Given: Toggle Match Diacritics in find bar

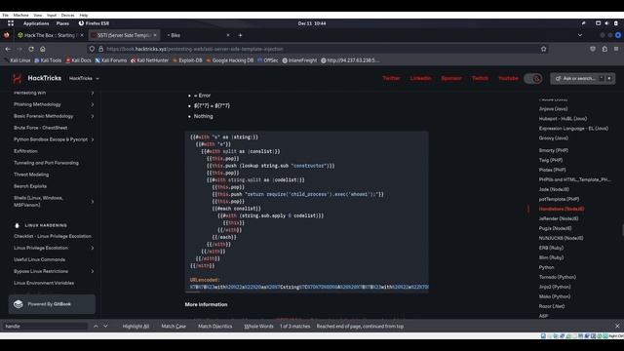Looking at the screenshot, I should coord(214,326).
